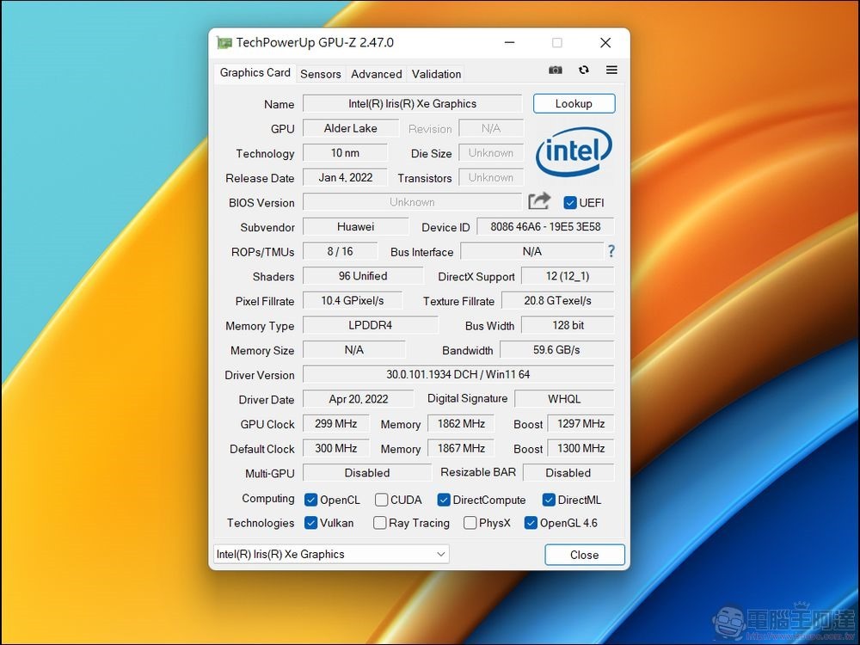Select the Name field showing Intel Iris Xe Graphics
The height and width of the screenshot is (645, 860).
click(412, 103)
